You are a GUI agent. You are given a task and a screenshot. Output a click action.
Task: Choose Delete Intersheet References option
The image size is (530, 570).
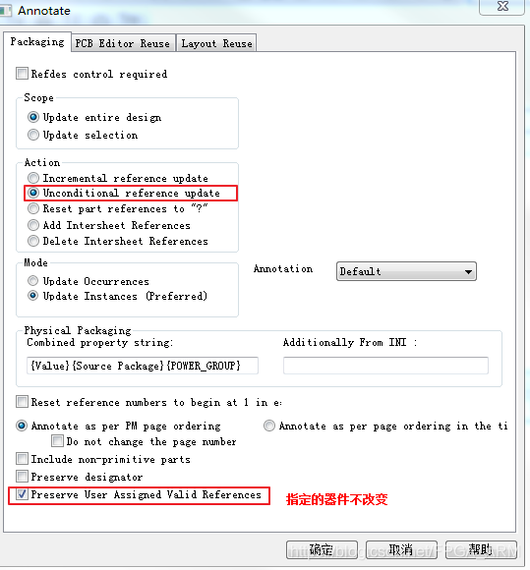click(x=33, y=241)
